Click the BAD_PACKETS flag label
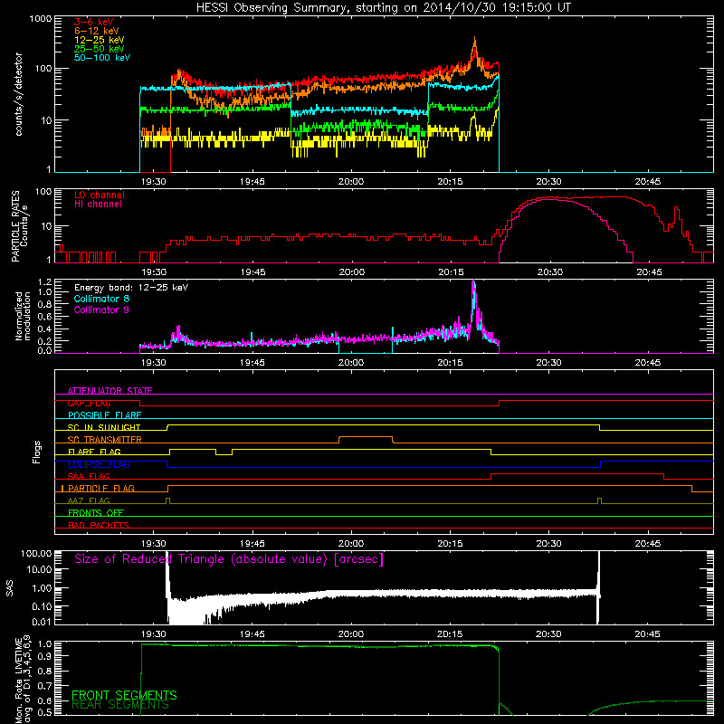Viewport: 724px width, 724px height. pos(99,526)
